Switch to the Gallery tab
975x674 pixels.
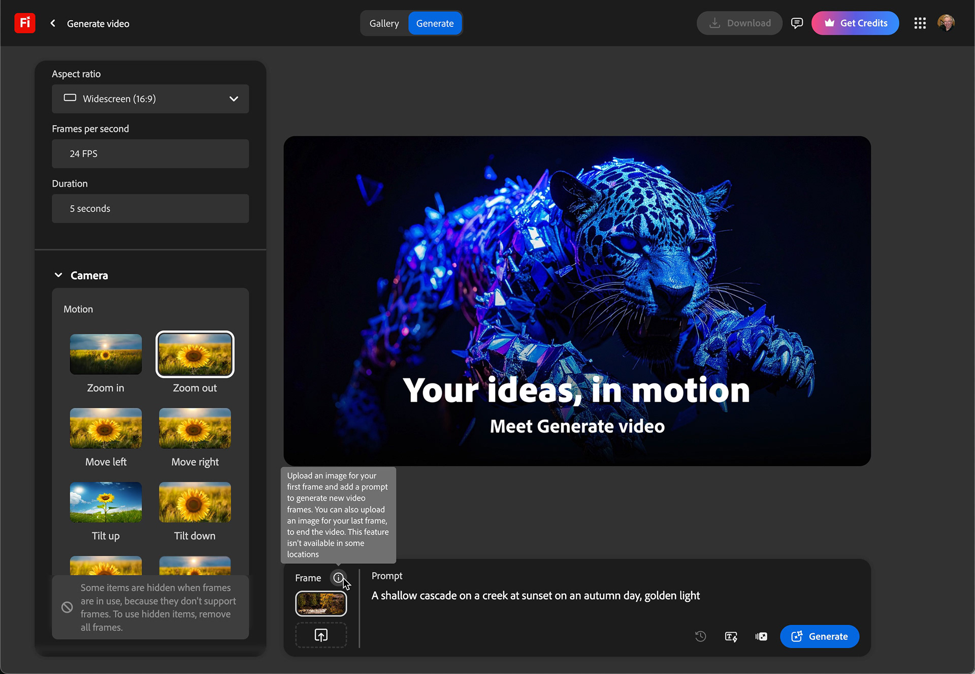click(384, 23)
